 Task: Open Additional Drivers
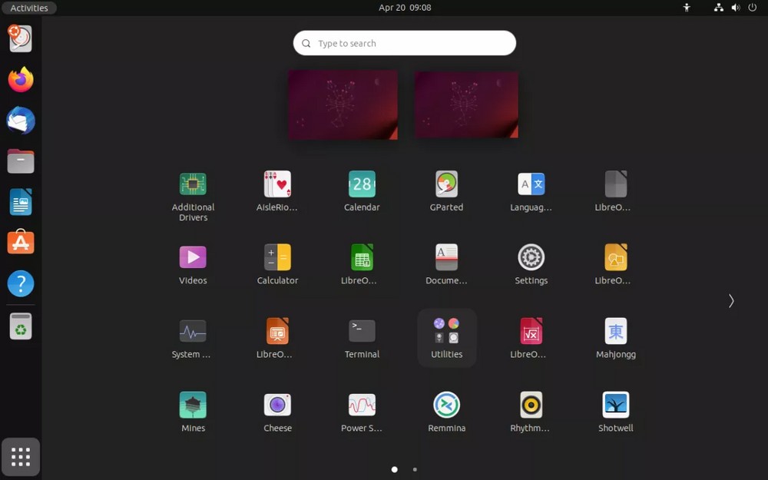[193, 185]
